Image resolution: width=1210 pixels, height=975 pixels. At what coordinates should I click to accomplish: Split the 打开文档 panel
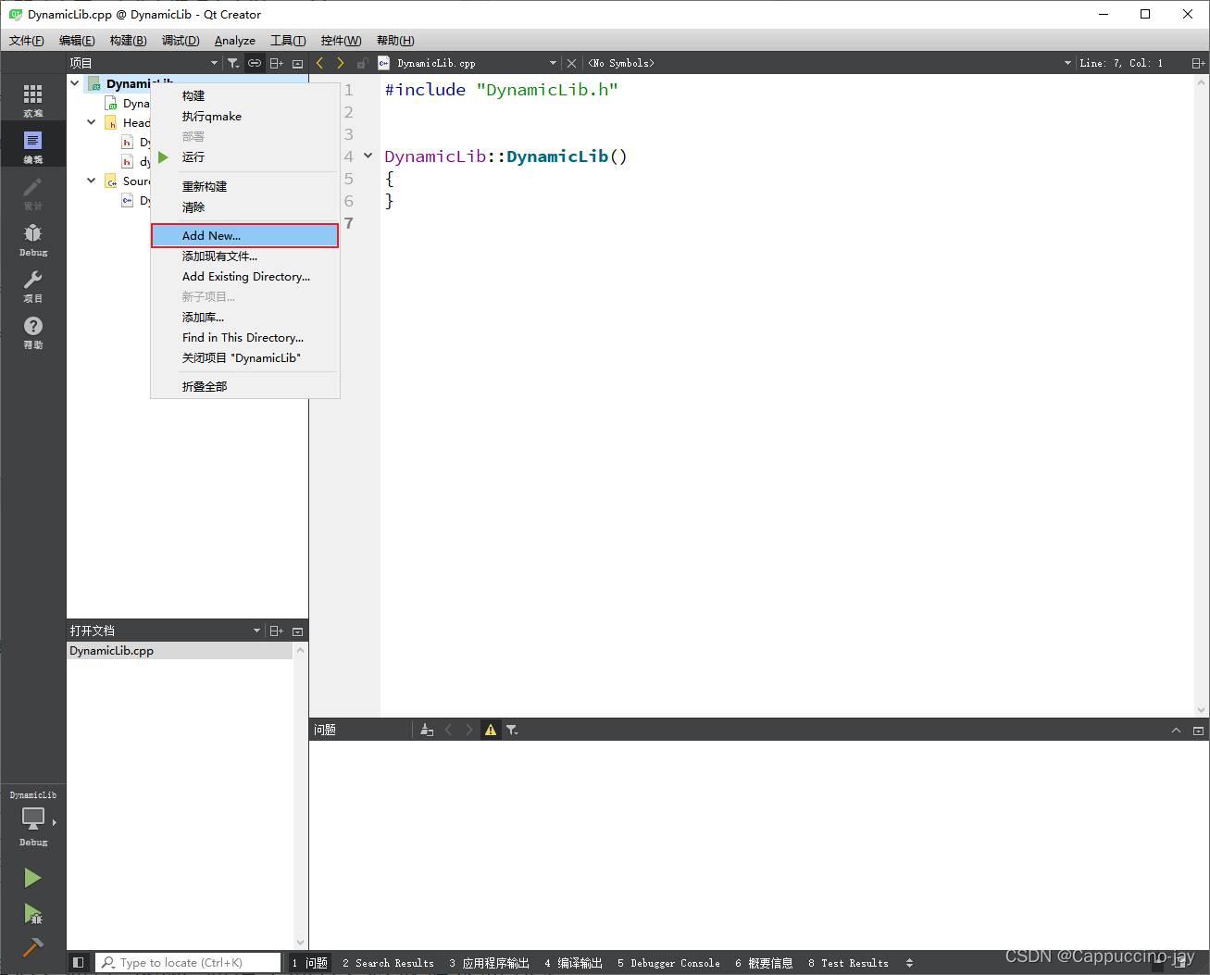pos(276,631)
